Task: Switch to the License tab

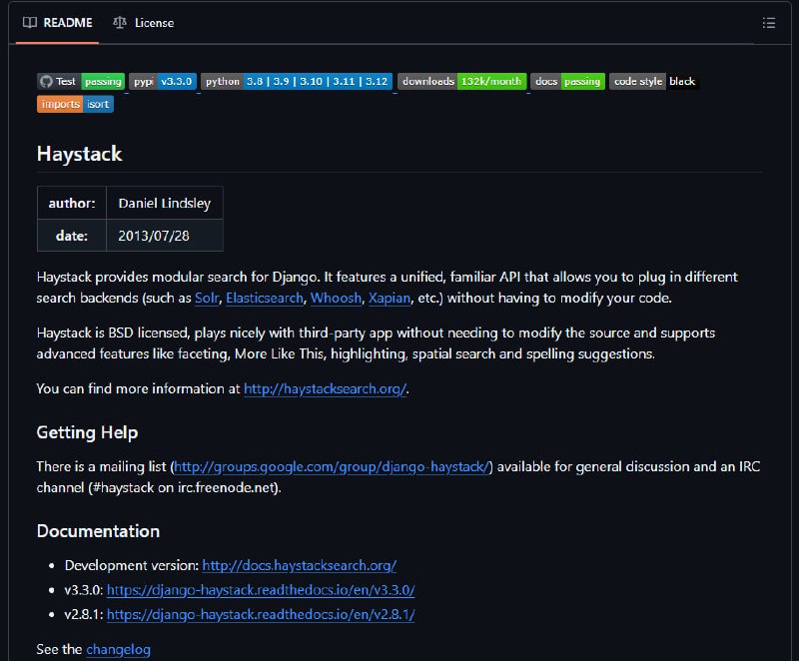Action: pyautogui.click(x=143, y=23)
